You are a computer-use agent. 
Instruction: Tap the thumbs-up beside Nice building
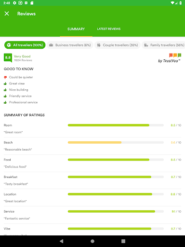[5, 90]
